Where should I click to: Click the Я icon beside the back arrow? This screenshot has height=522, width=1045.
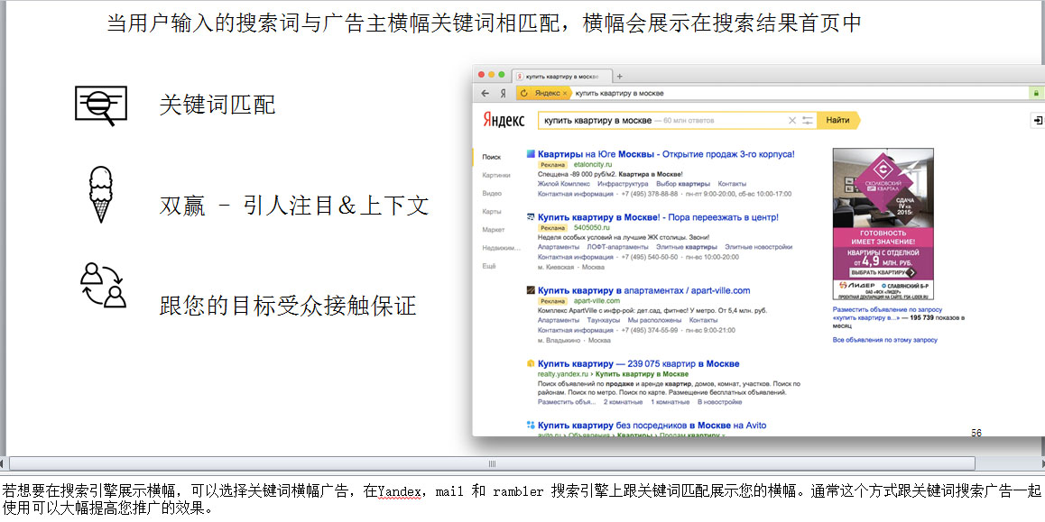click(504, 93)
